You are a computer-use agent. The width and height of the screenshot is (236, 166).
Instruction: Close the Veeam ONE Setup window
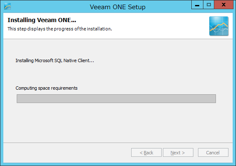pos(223,5)
